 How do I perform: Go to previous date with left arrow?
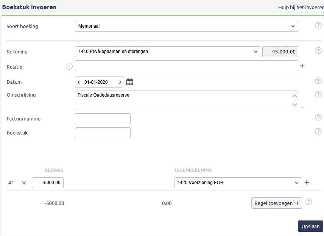pyautogui.click(x=79, y=82)
